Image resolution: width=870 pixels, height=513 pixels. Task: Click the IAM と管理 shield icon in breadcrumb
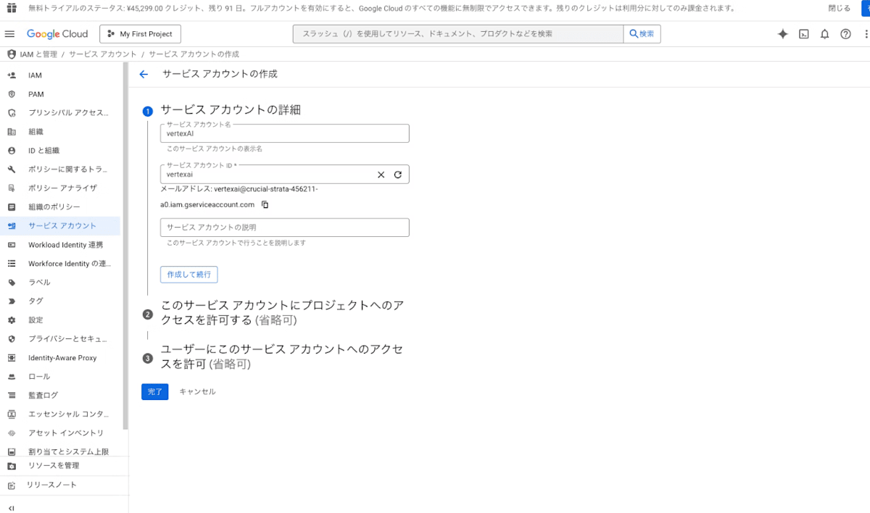[12, 54]
